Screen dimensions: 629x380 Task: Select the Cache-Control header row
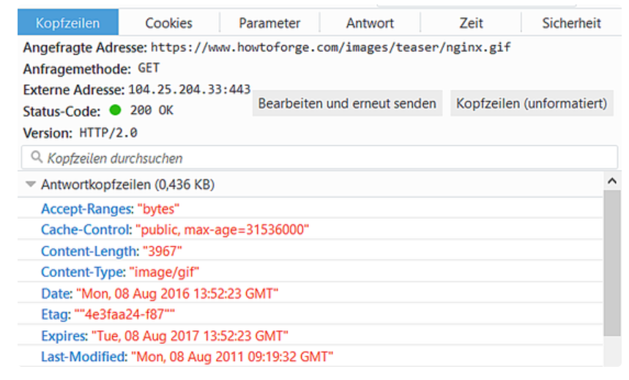[x=310, y=229]
